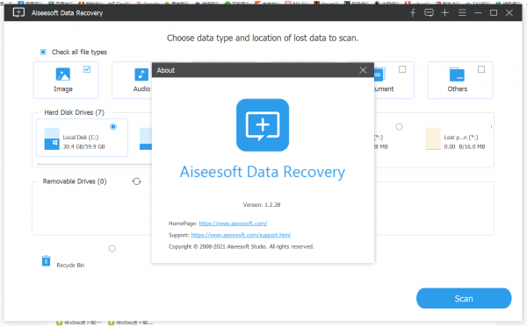Viewport: 527px width, 326px height.
Task: Start scanning with the Scan button
Action: click(464, 299)
